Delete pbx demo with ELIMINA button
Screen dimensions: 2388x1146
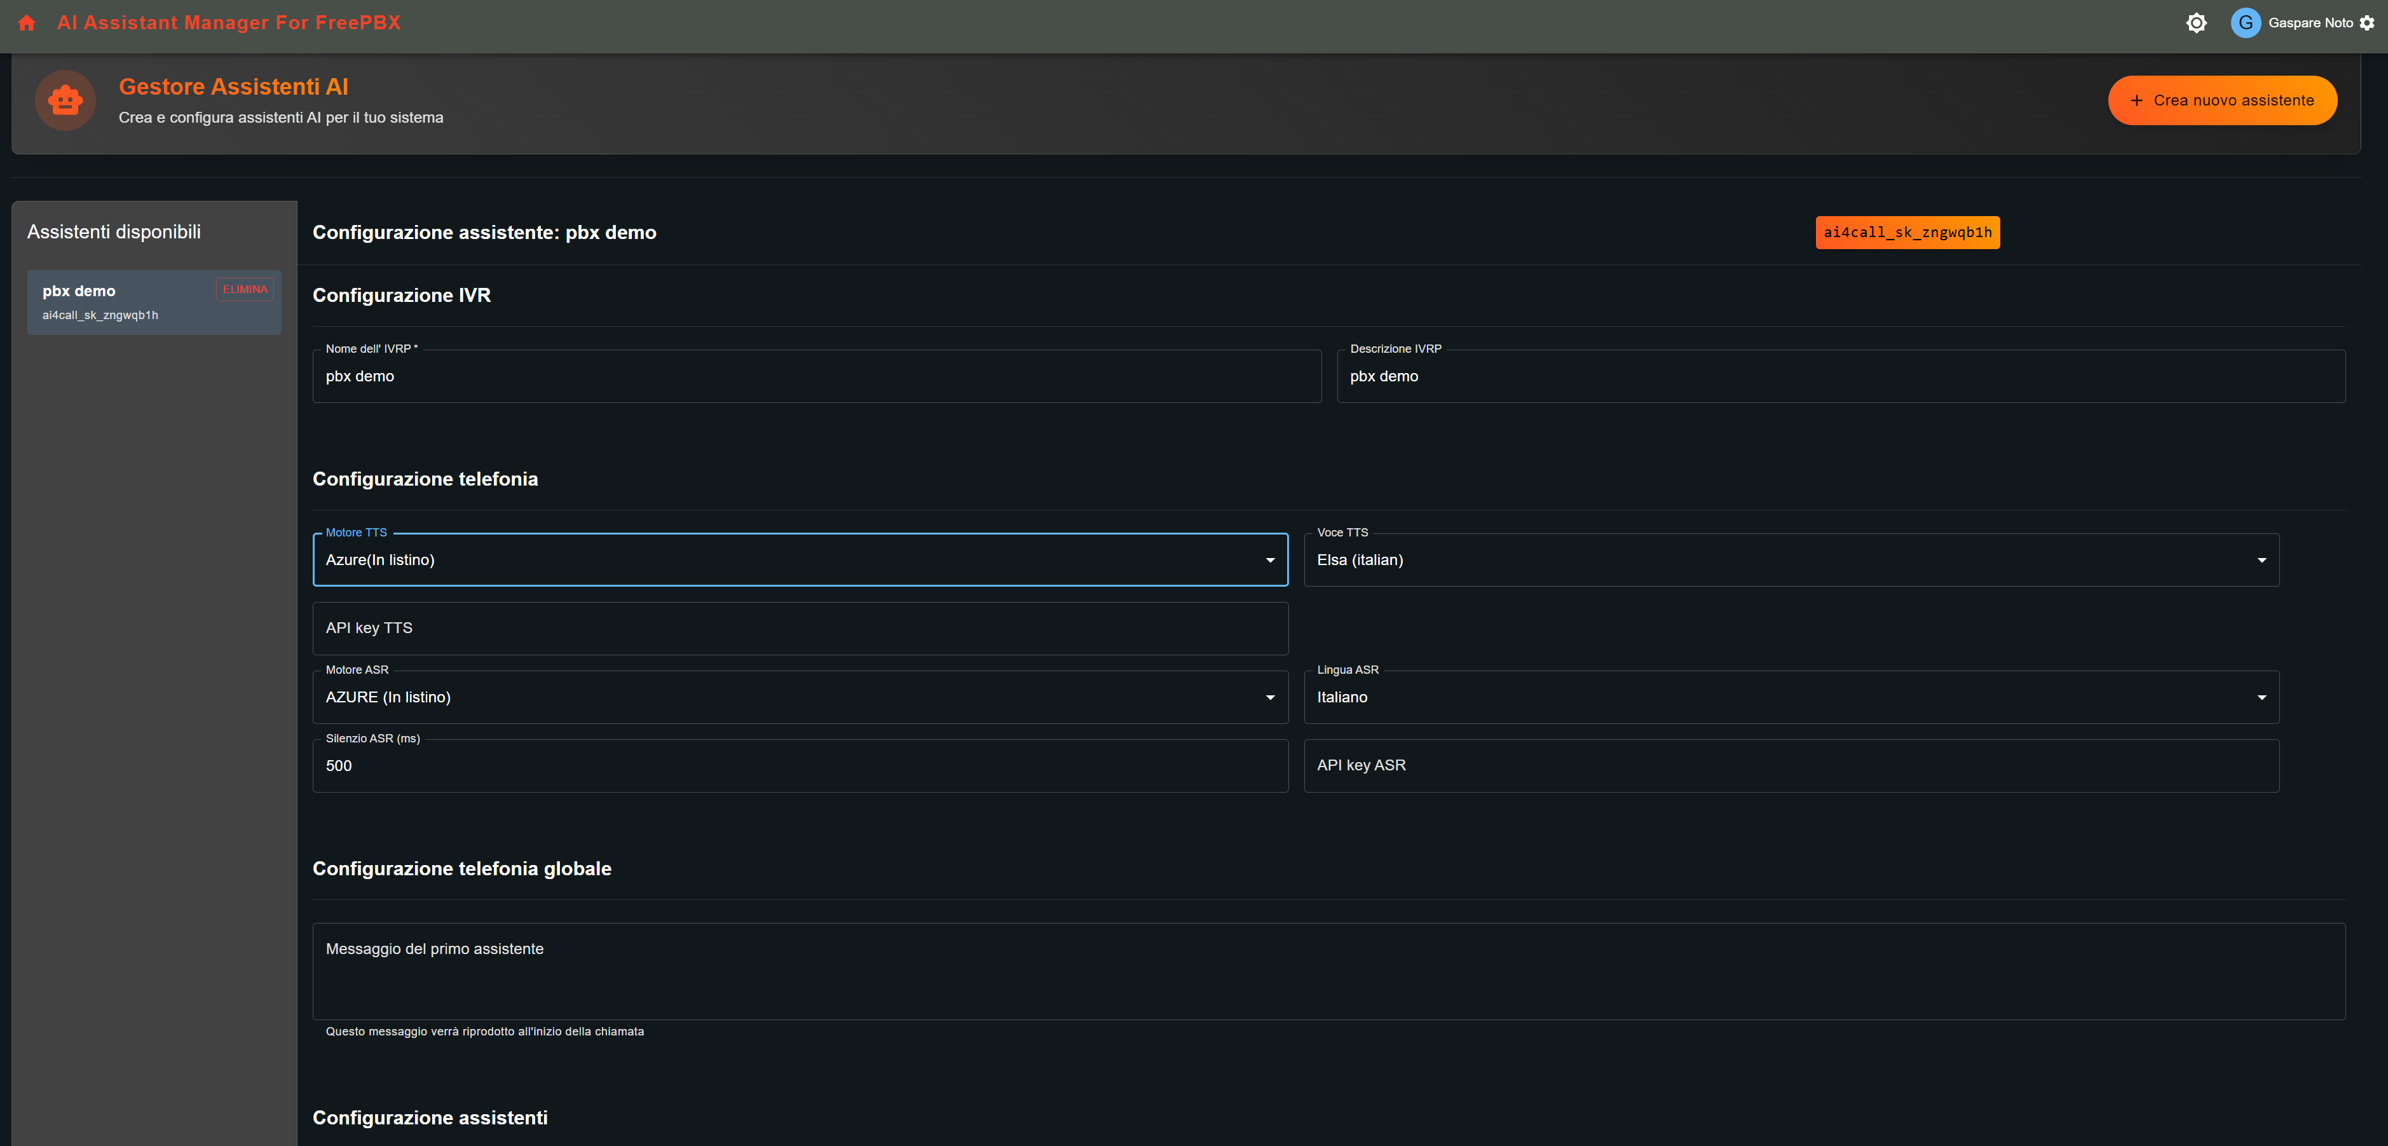245,289
